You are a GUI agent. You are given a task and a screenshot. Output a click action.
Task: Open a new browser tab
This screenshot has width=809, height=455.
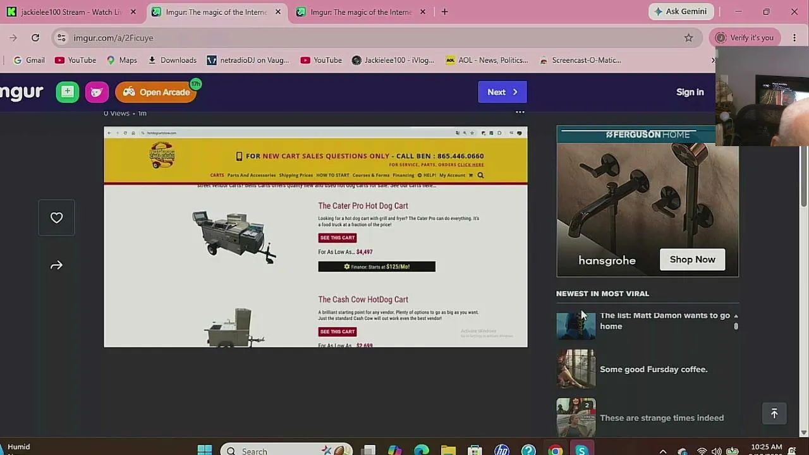point(444,12)
